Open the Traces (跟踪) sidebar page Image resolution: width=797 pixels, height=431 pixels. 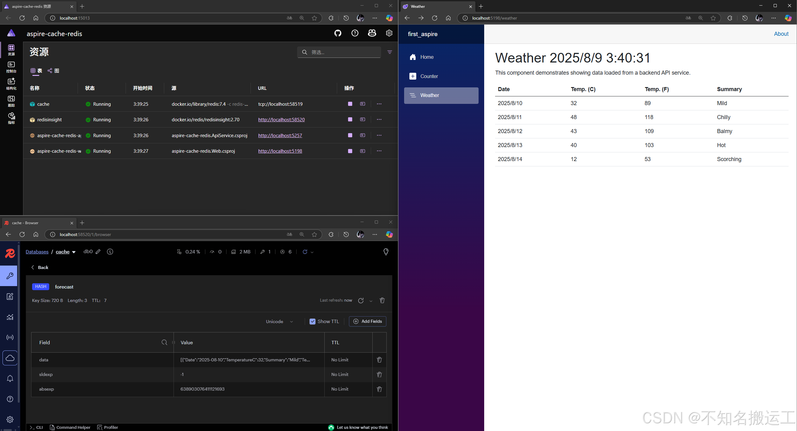click(11, 101)
